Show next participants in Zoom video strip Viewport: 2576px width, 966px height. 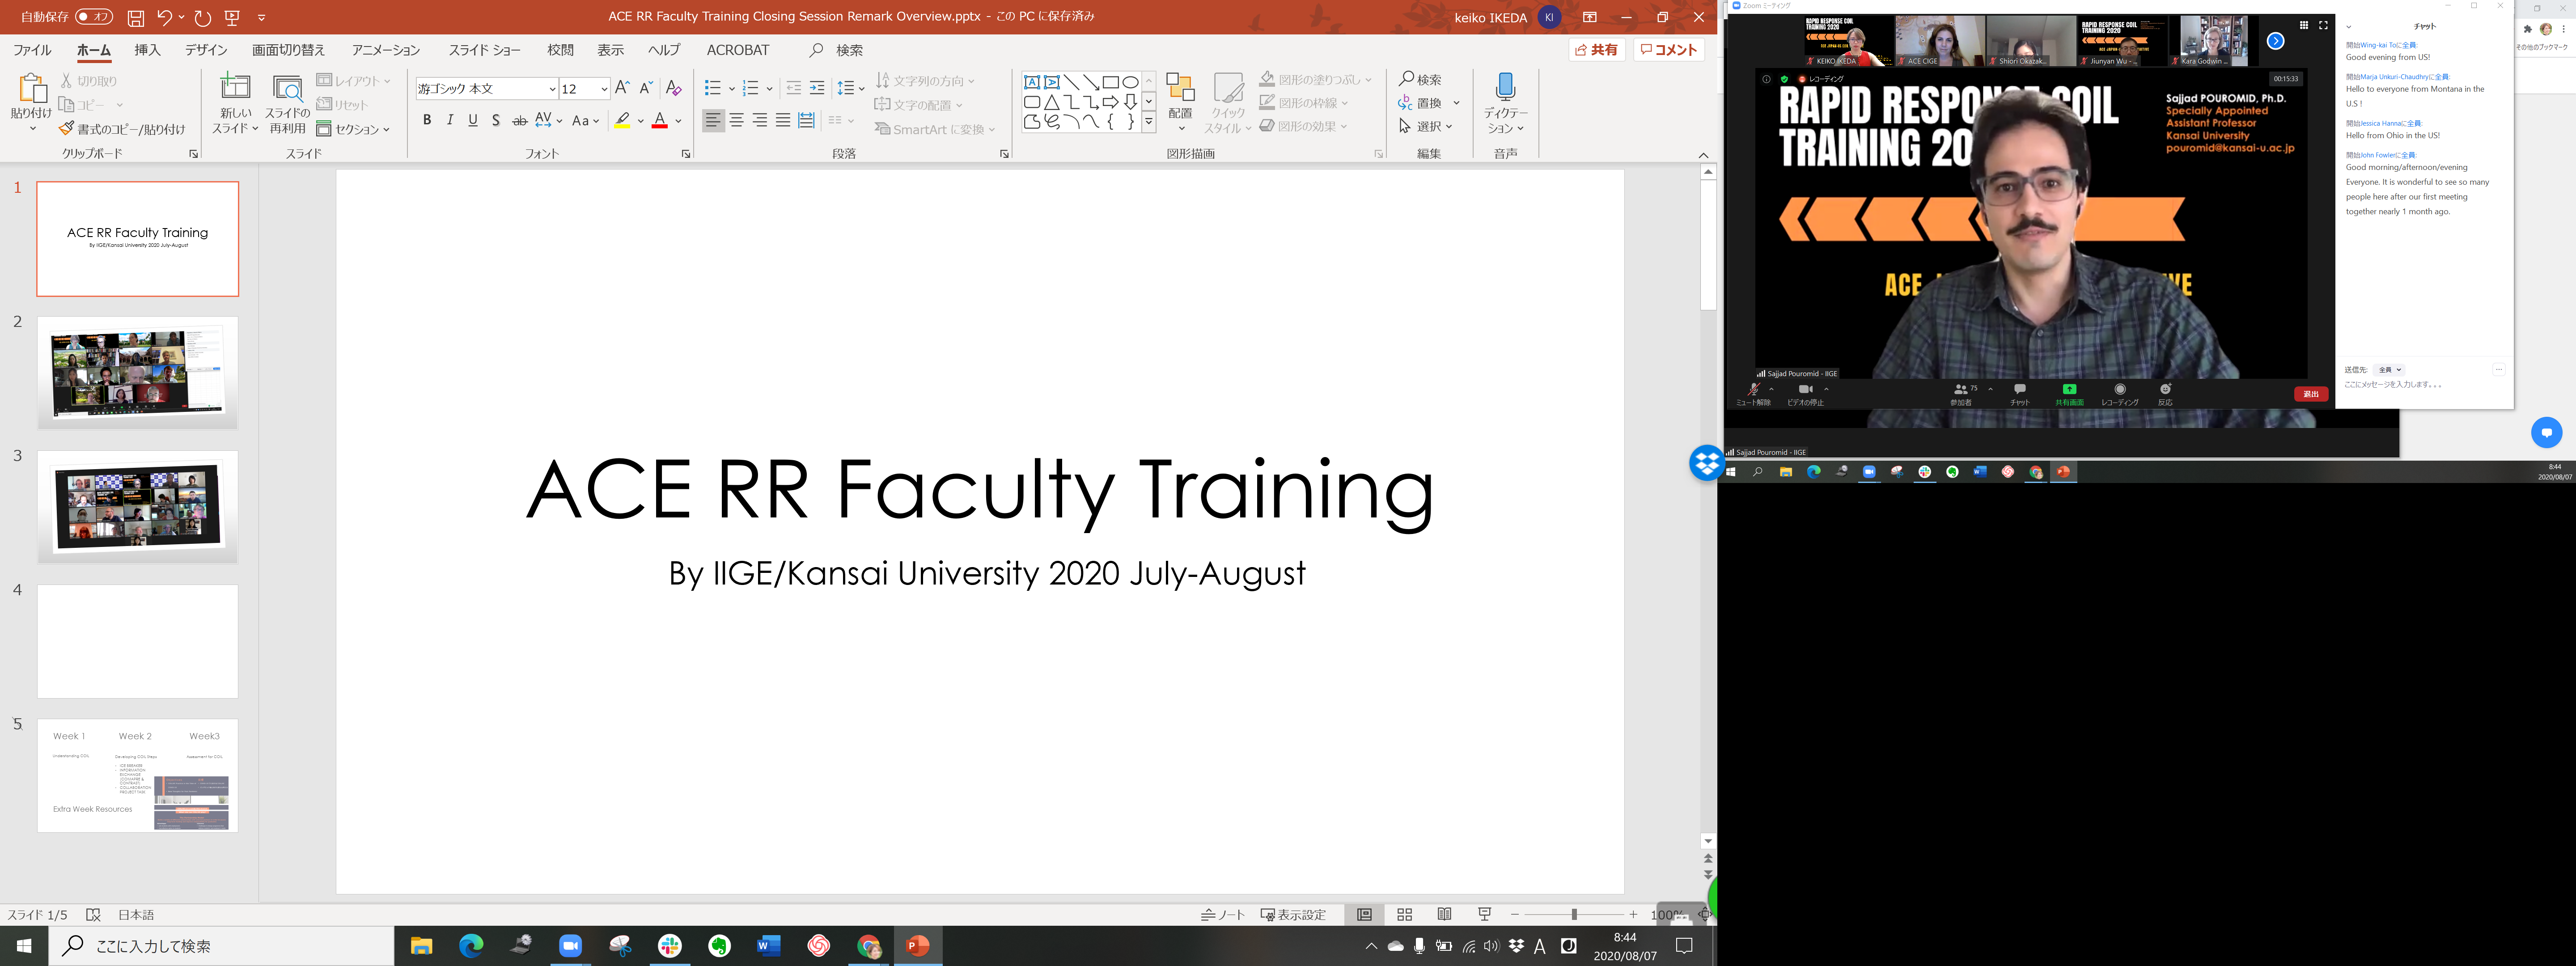pyautogui.click(x=2276, y=41)
